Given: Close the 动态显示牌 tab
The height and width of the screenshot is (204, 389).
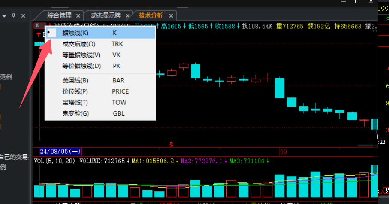Looking at the screenshot, I should tap(127, 16).
